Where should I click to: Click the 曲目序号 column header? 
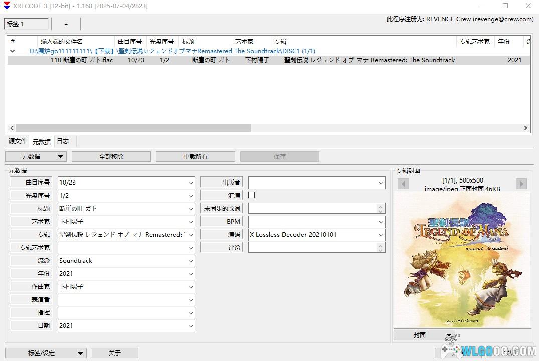point(130,42)
